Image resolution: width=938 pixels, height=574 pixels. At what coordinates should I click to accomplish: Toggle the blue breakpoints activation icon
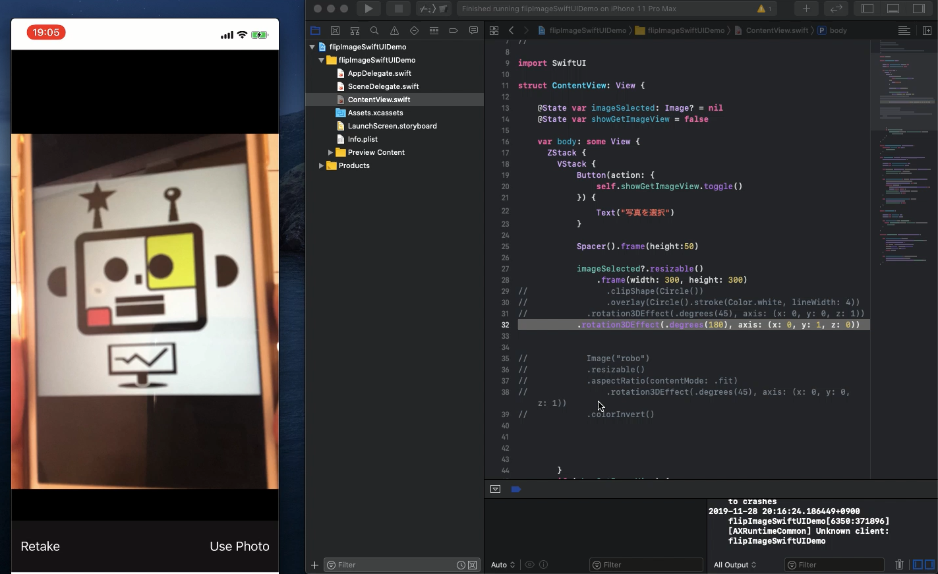tap(516, 489)
